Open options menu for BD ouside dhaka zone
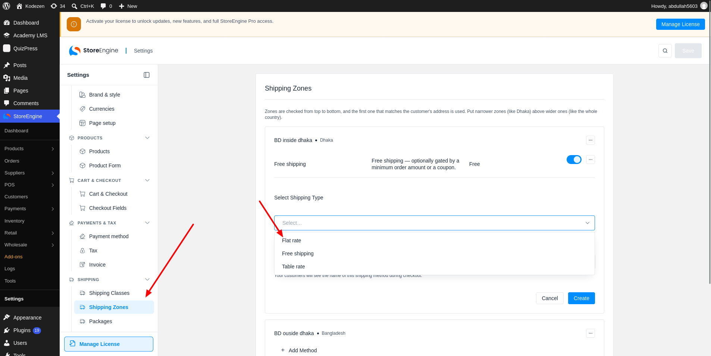 coord(590,333)
